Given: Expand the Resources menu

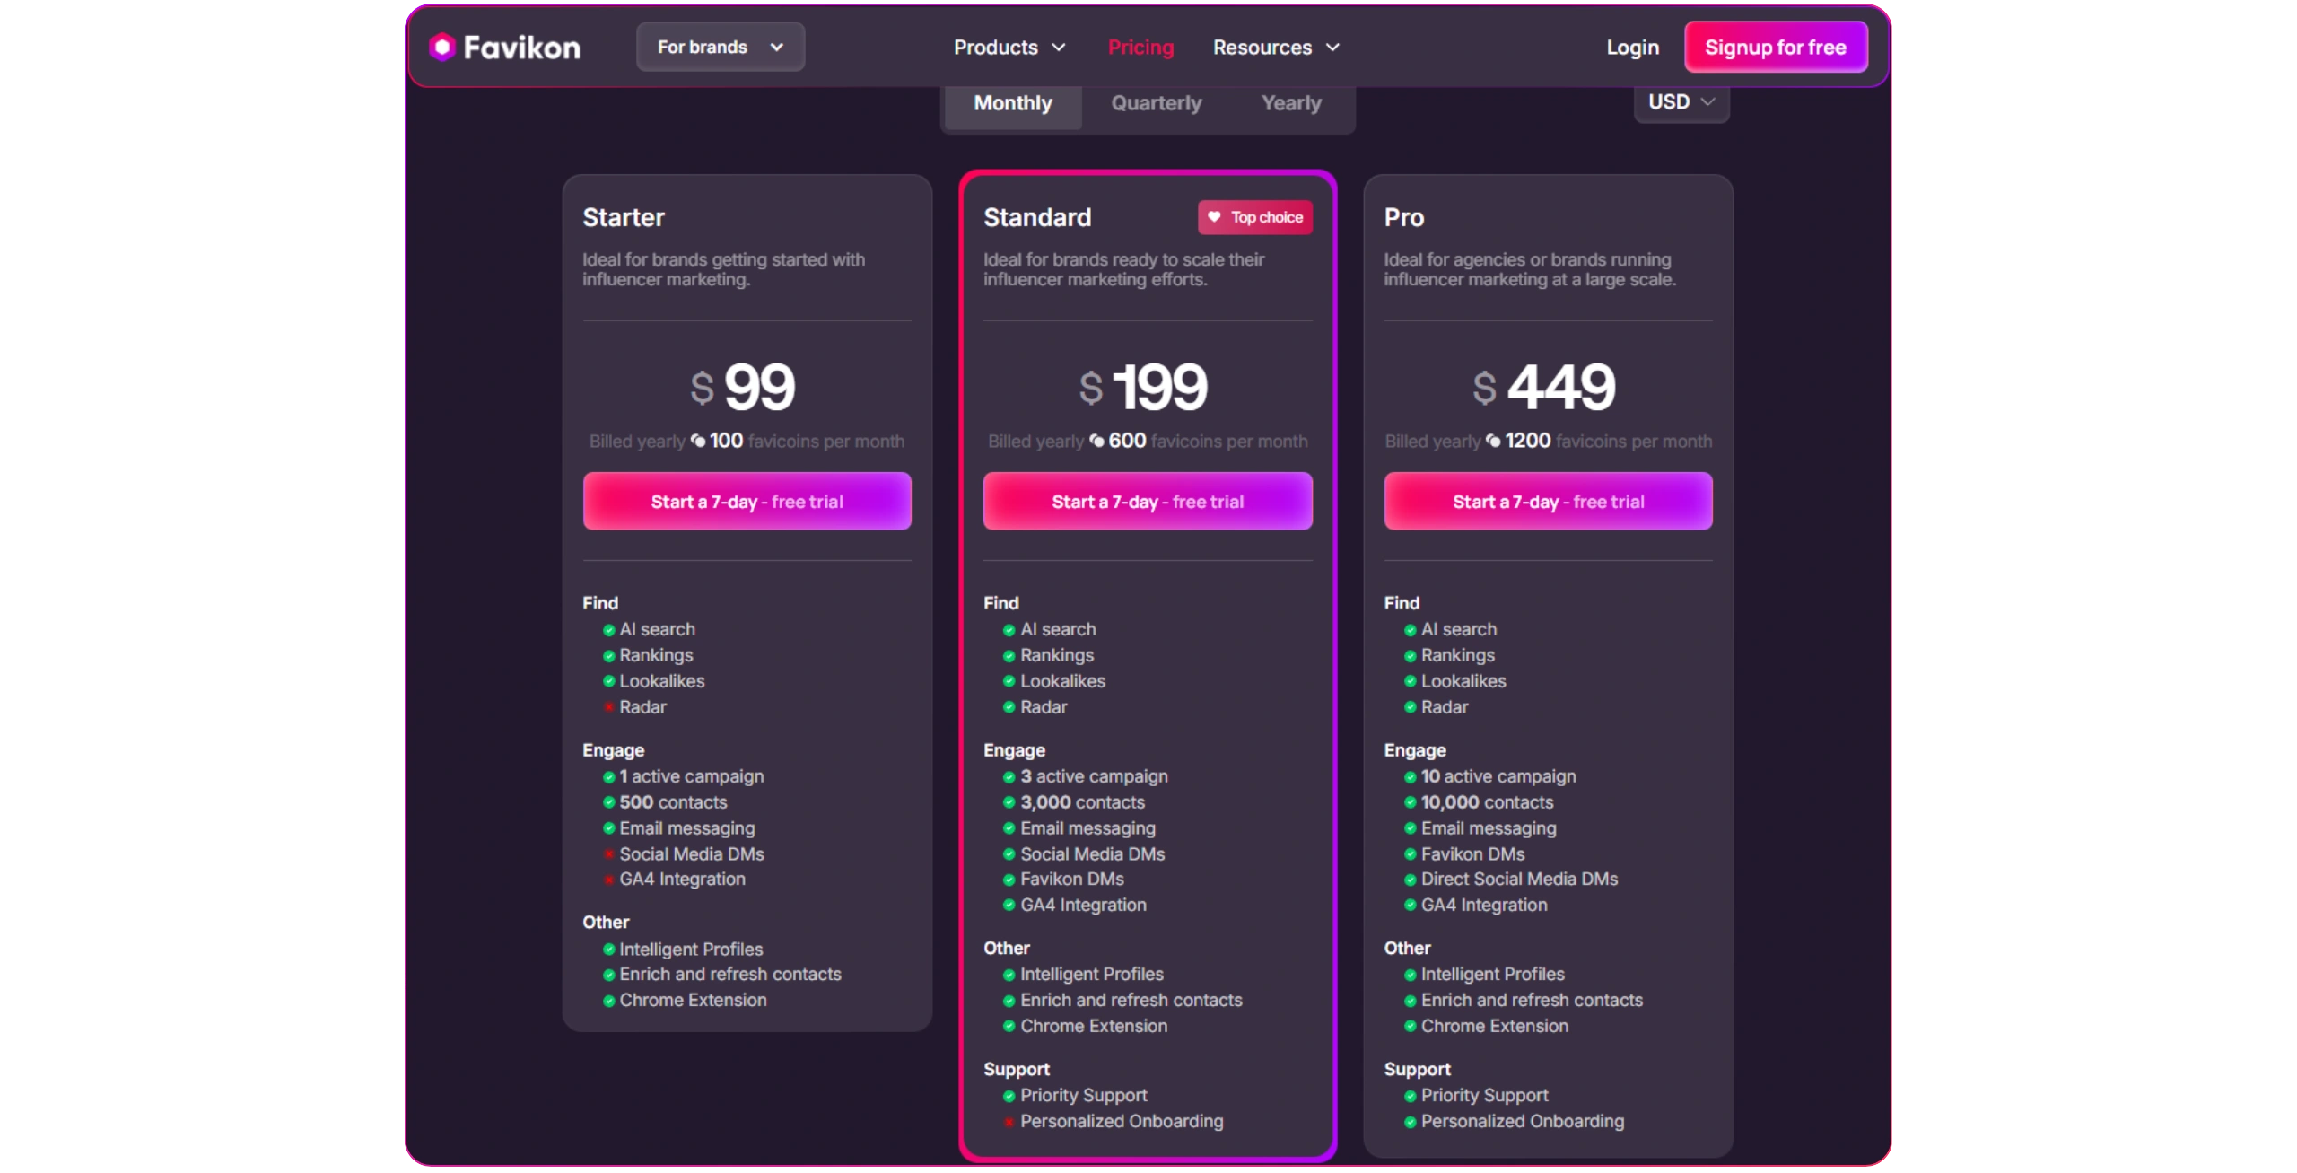Looking at the screenshot, I should (1275, 47).
